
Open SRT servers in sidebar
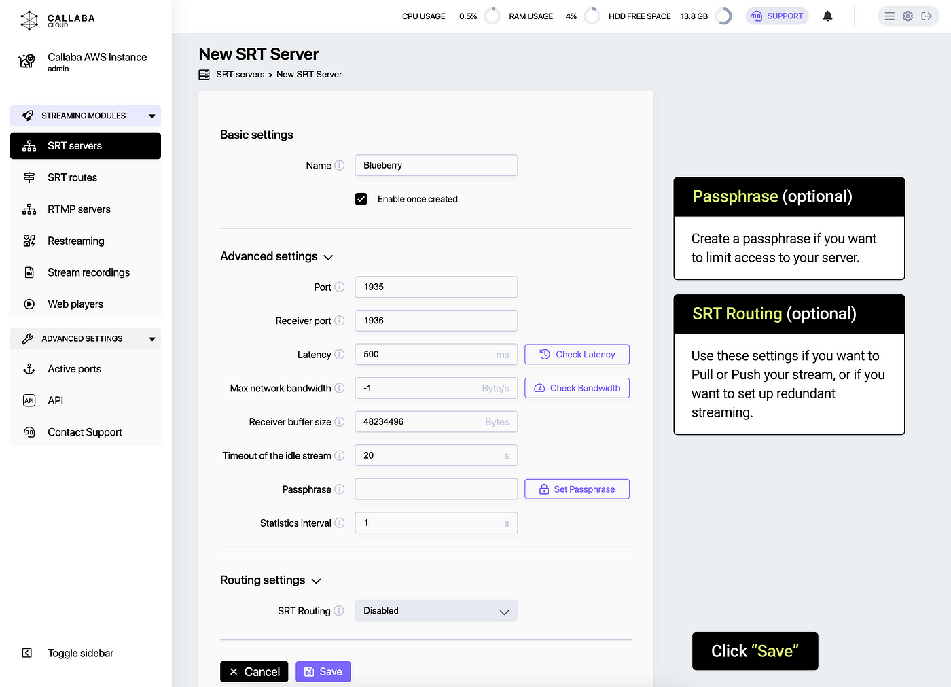[x=86, y=146]
